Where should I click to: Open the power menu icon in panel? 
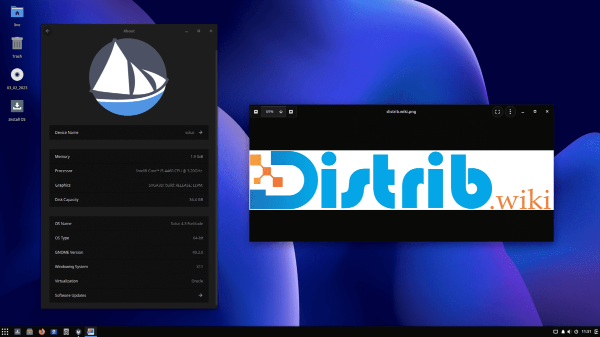[x=576, y=332]
